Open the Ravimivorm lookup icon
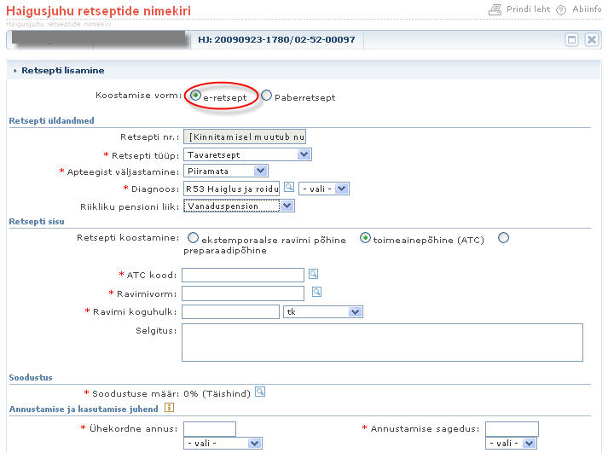This screenshot has width=608, height=453. (x=316, y=292)
